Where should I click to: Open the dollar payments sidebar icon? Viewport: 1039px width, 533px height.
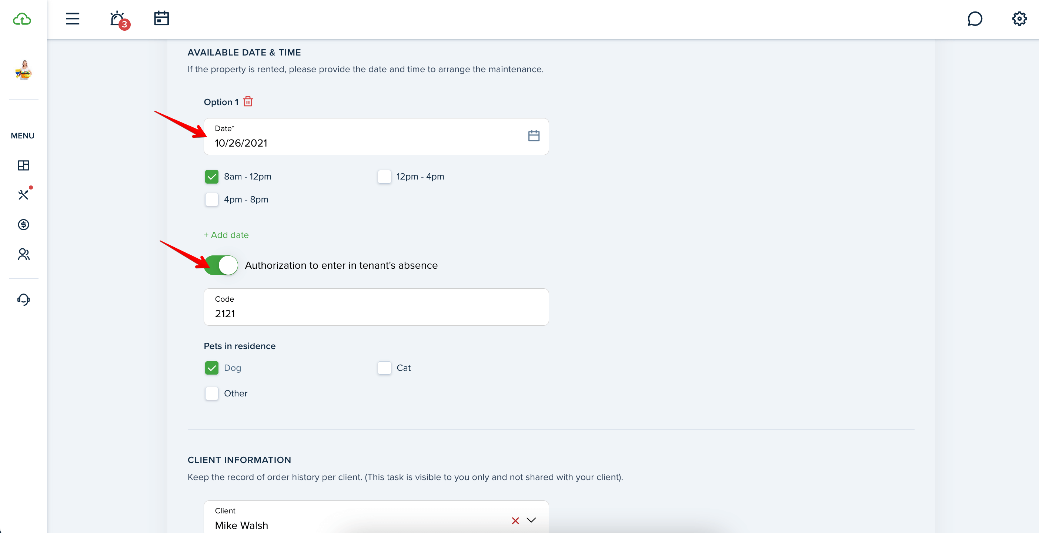coord(23,225)
